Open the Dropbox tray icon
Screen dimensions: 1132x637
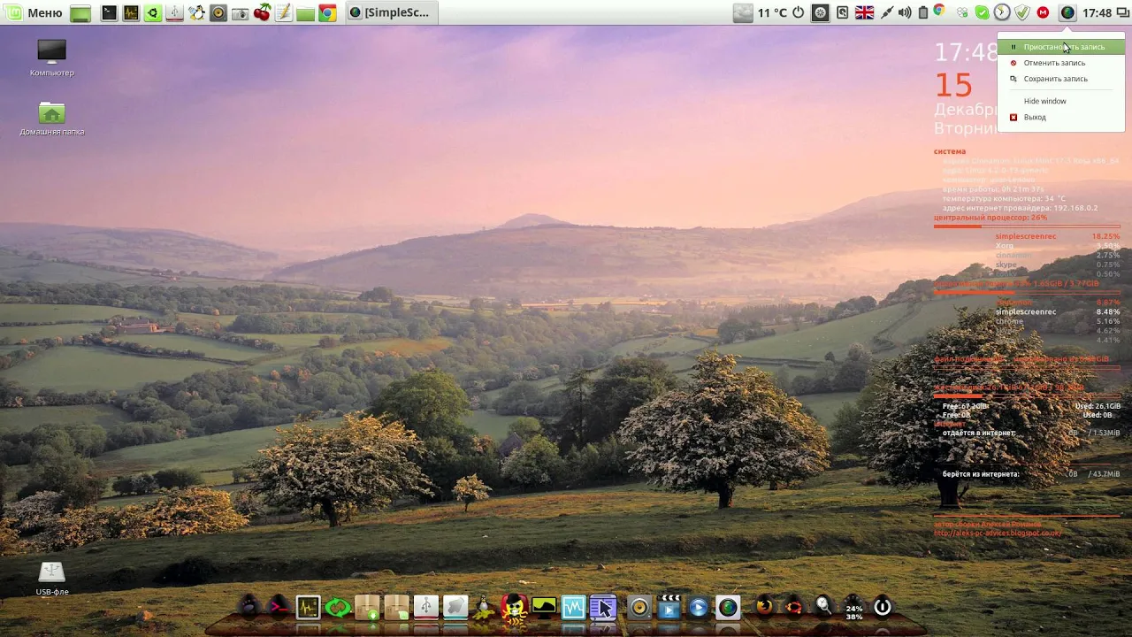[x=962, y=12]
